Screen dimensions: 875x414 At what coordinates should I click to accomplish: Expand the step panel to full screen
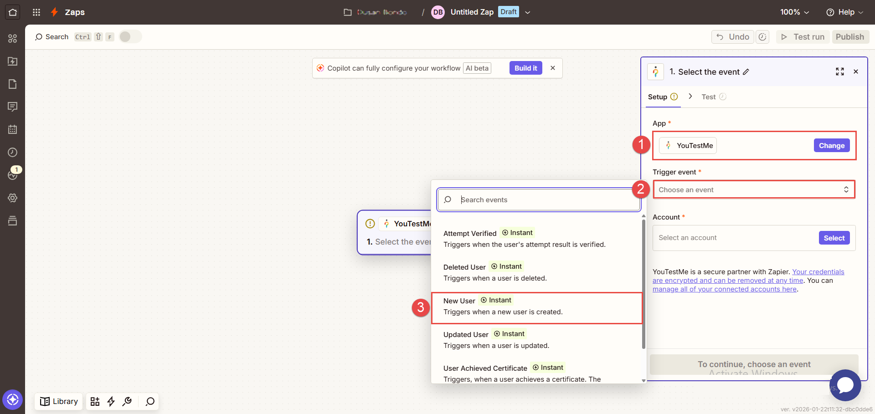[840, 72]
